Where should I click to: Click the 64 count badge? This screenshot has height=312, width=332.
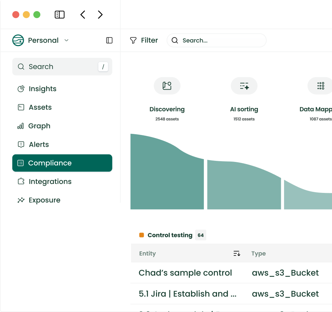[201, 235]
